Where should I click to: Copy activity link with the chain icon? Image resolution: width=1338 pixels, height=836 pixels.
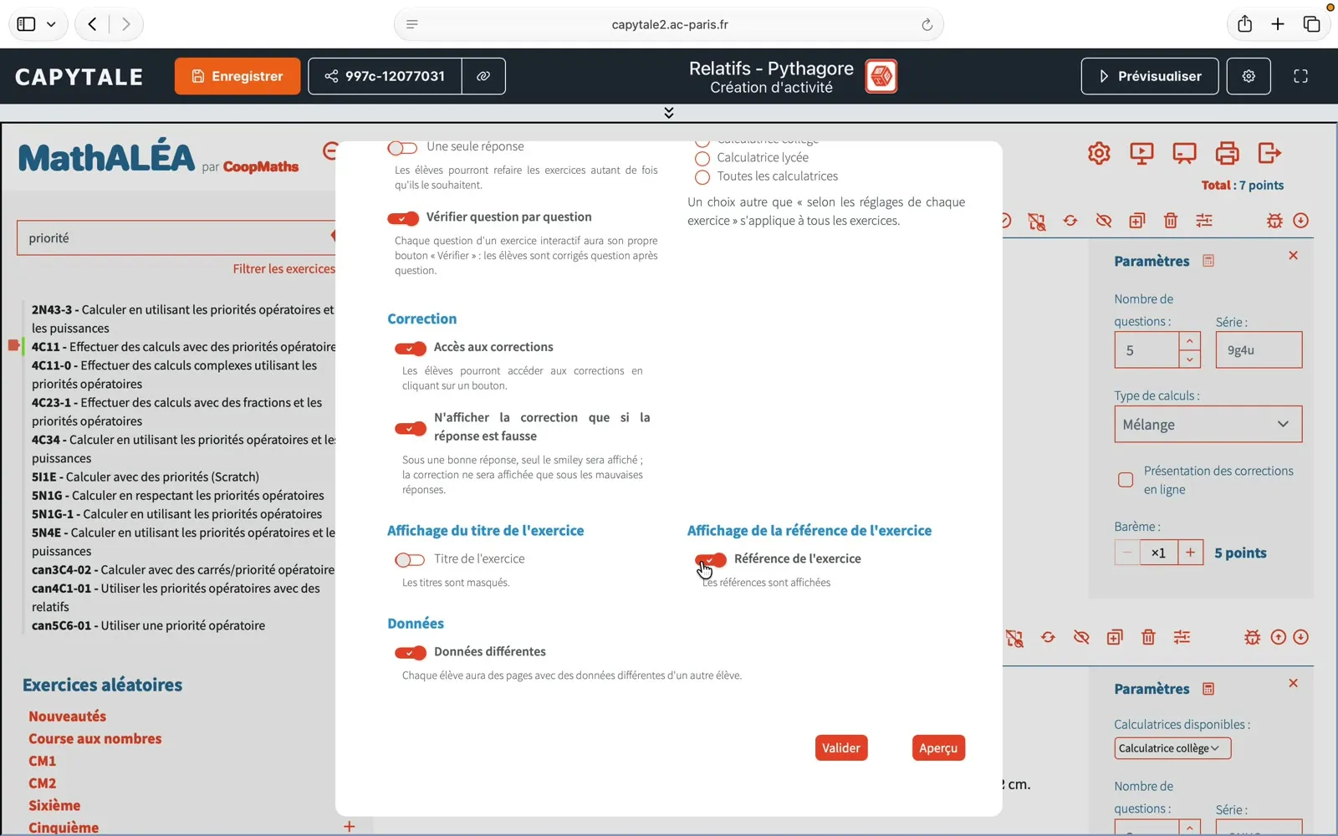coord(483,76)
